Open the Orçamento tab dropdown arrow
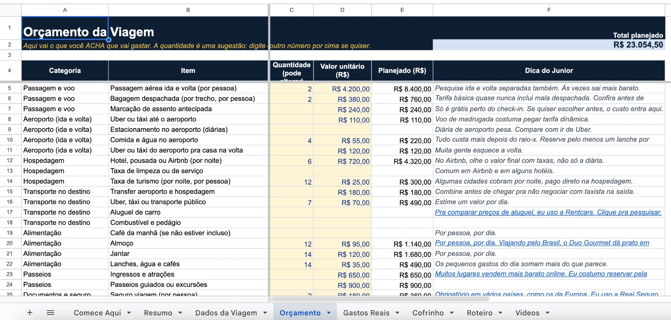The image size is (671, 320). (x=329, y=313)
